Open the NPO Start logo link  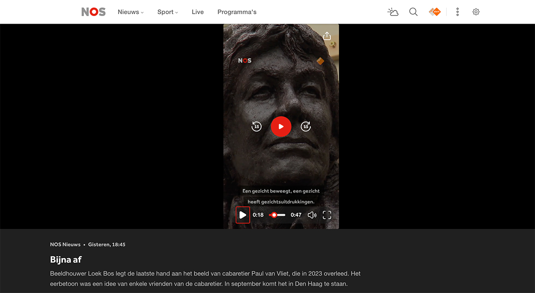(x=434, y=12)
